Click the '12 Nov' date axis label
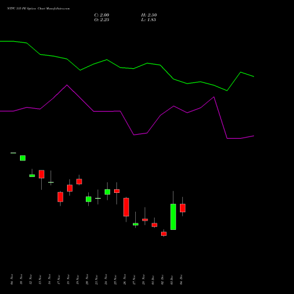This screenshot has width=294, height=294. pos(31,279)
